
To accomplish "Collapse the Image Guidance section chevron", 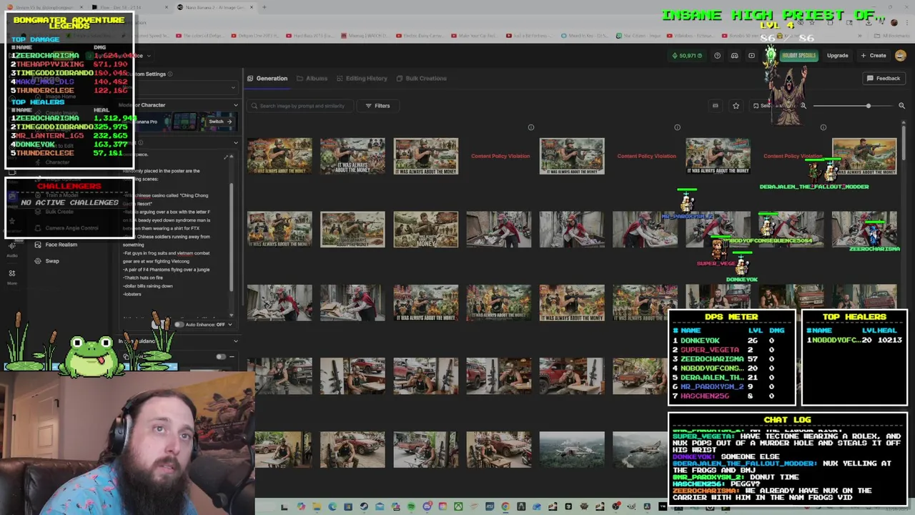I will pyautogui.click(x=235, y=341).
